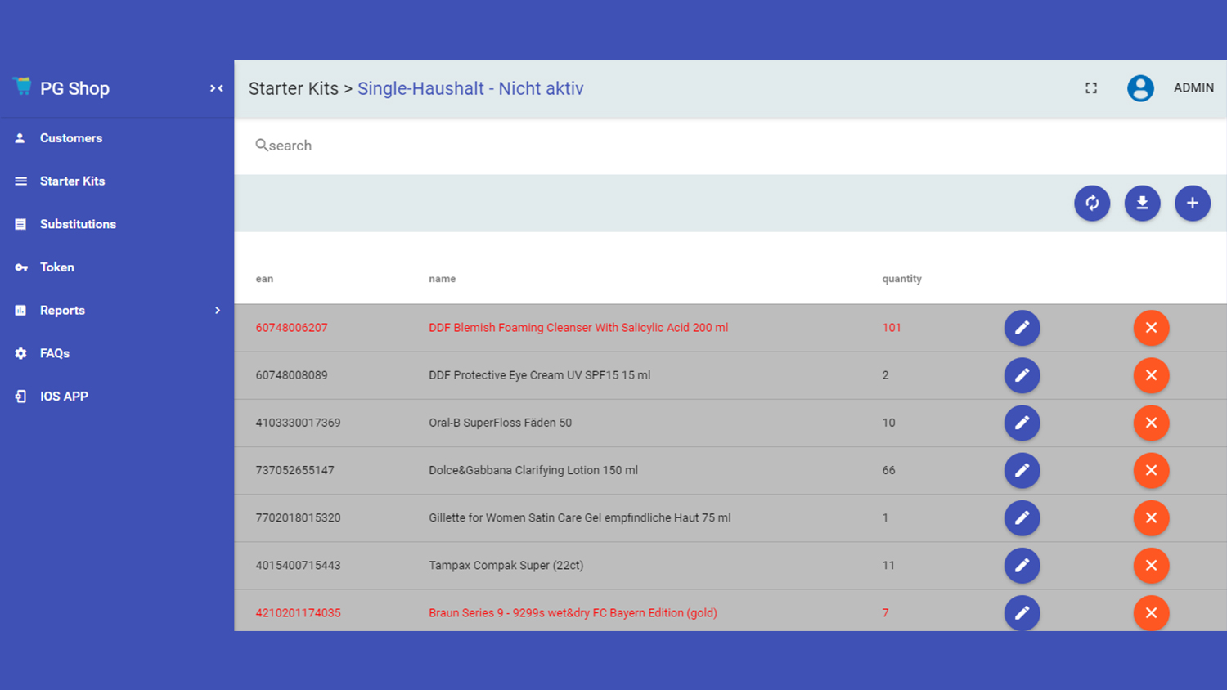1227x690 pixels.
Task: Click the Substitutions document icon
Action: (20, 224)
